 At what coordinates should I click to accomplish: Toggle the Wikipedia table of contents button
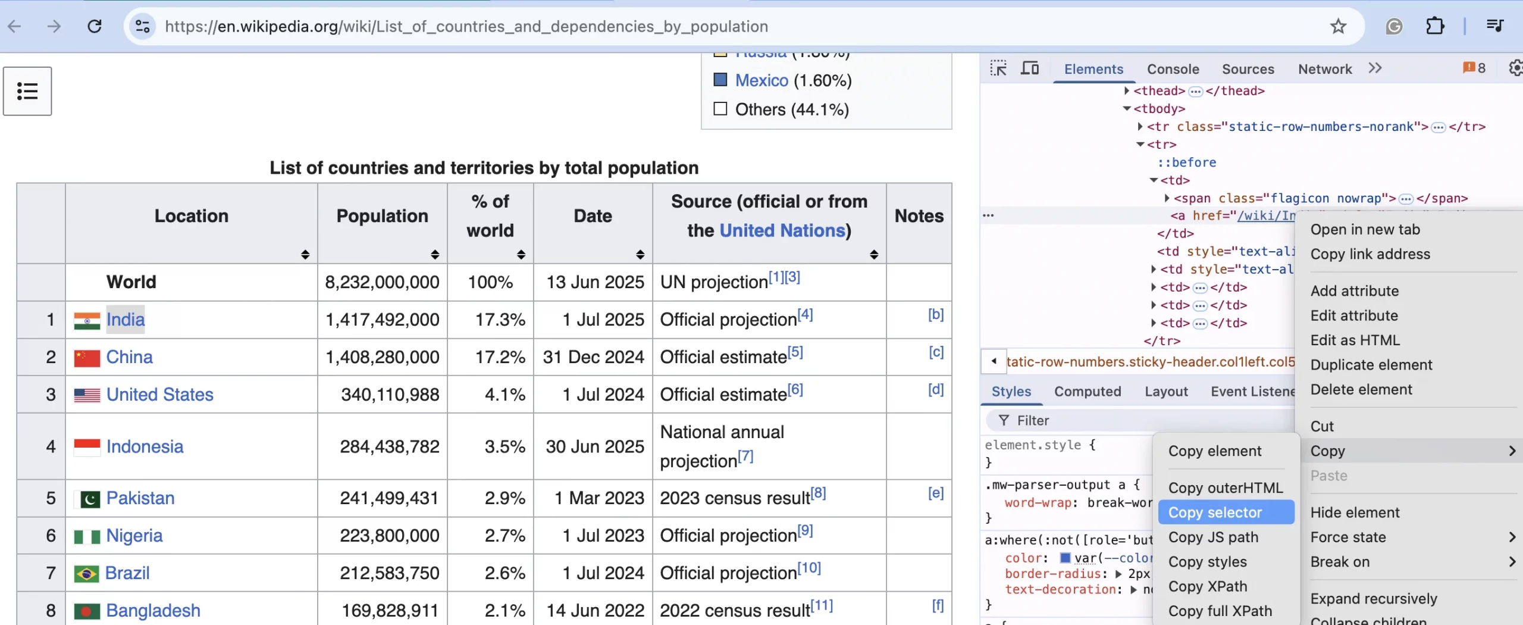27,91
